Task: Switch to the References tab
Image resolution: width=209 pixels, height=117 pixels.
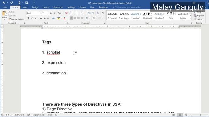Action: [58, 7]
